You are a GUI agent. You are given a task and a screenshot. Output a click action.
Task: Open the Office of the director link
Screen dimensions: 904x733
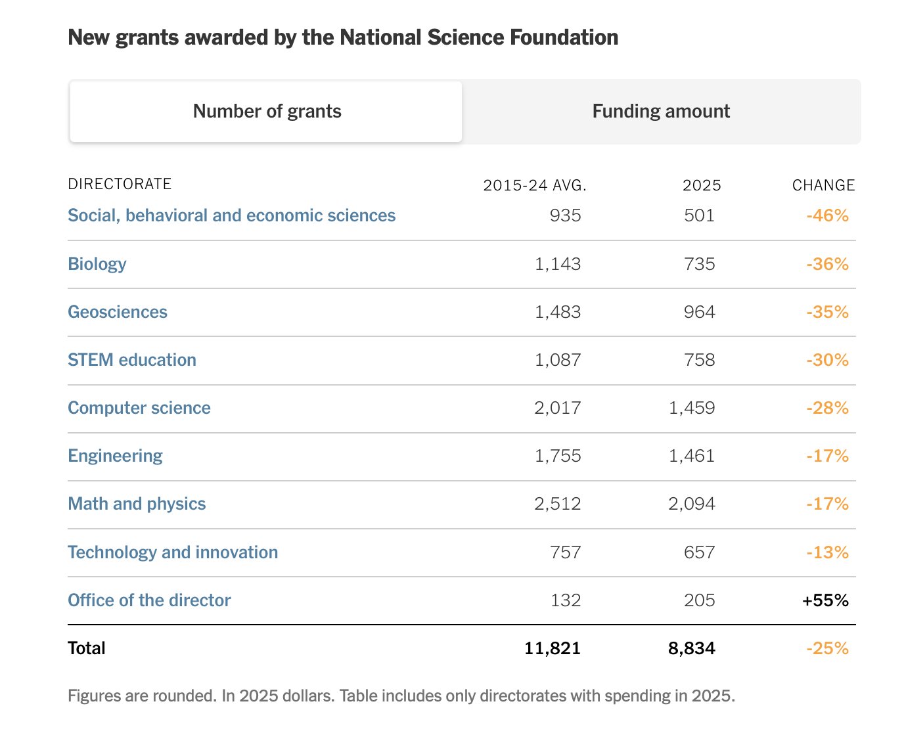click(149, 600)
